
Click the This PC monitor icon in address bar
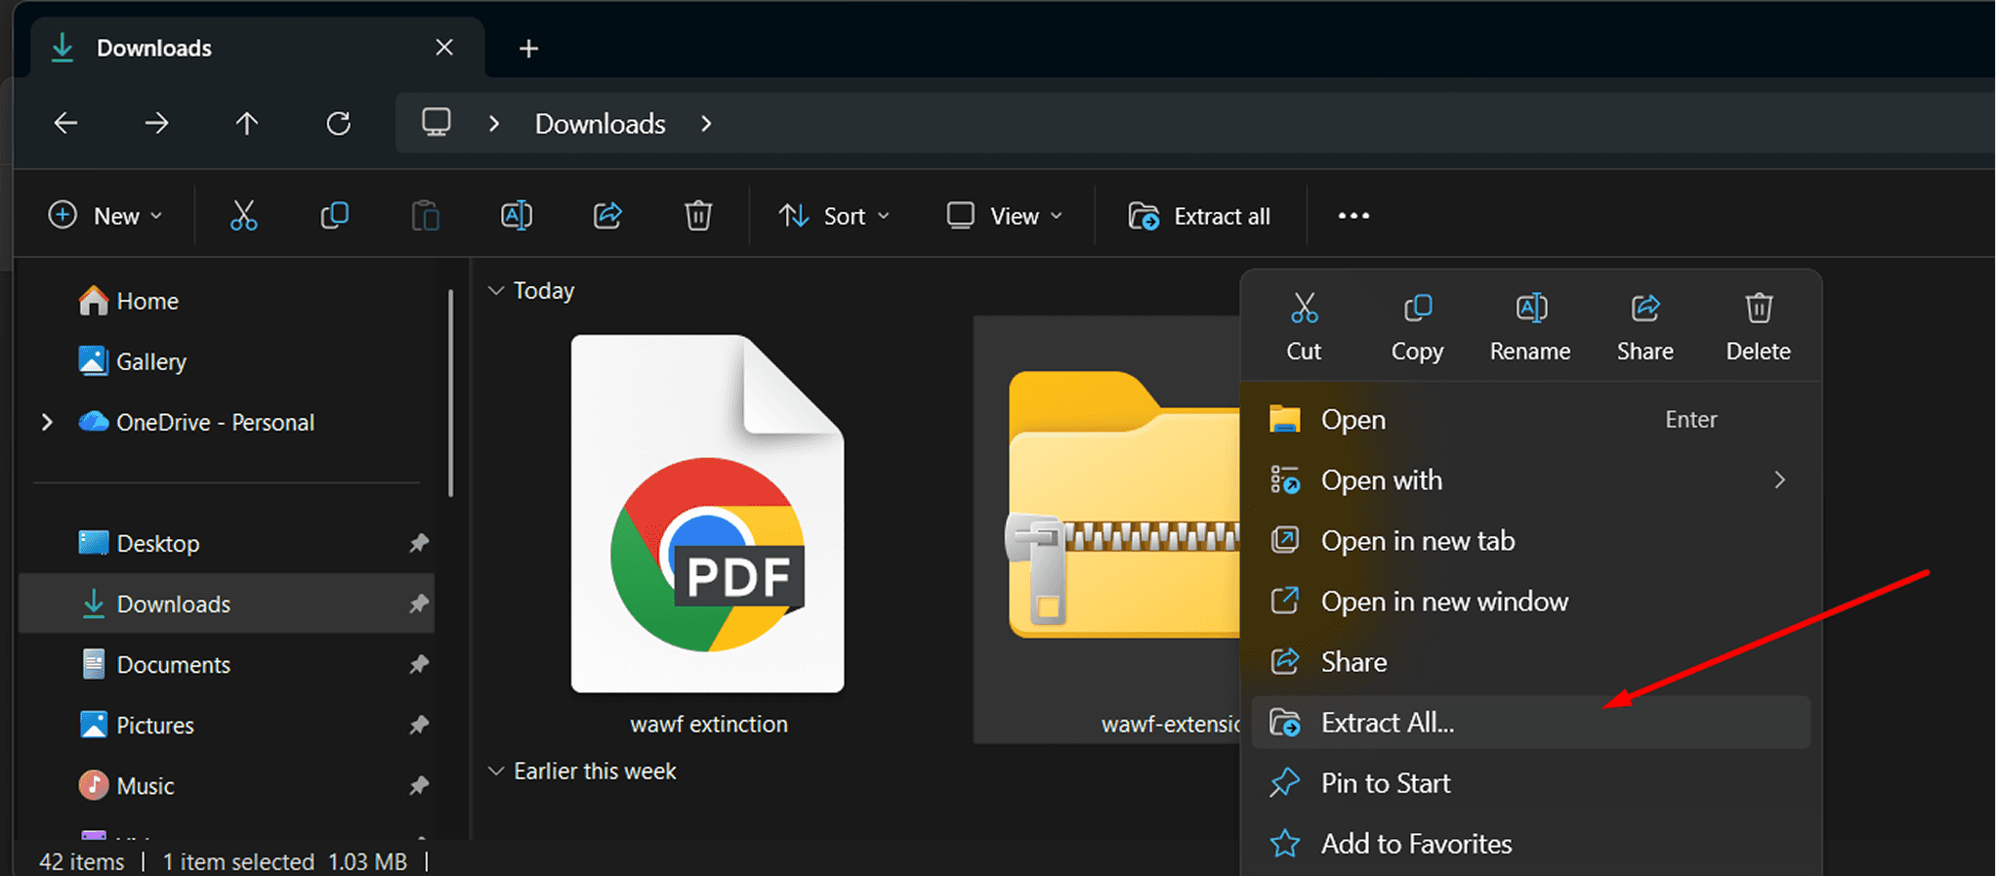(436, 123)
